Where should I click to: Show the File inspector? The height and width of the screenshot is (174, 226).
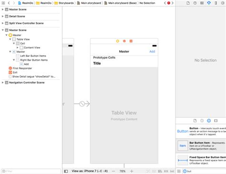click(x=188, y=3)
